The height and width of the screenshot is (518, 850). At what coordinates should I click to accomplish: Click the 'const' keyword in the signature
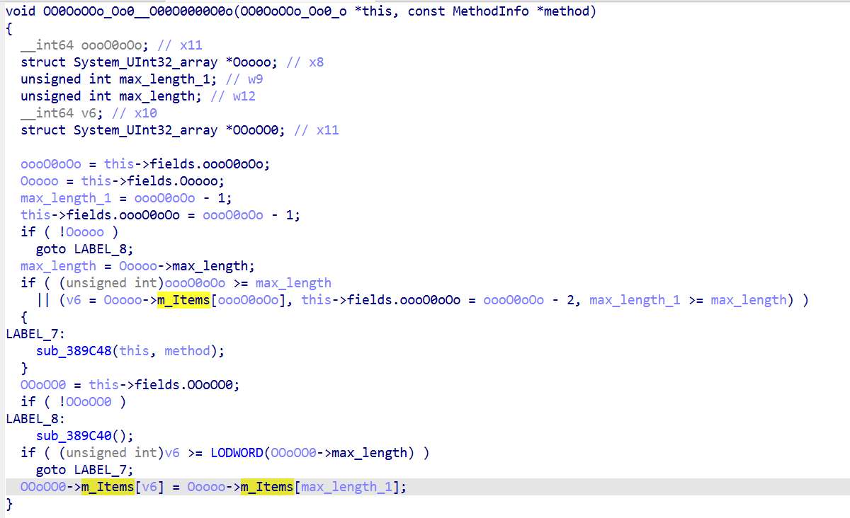click(x=426, y=11)
